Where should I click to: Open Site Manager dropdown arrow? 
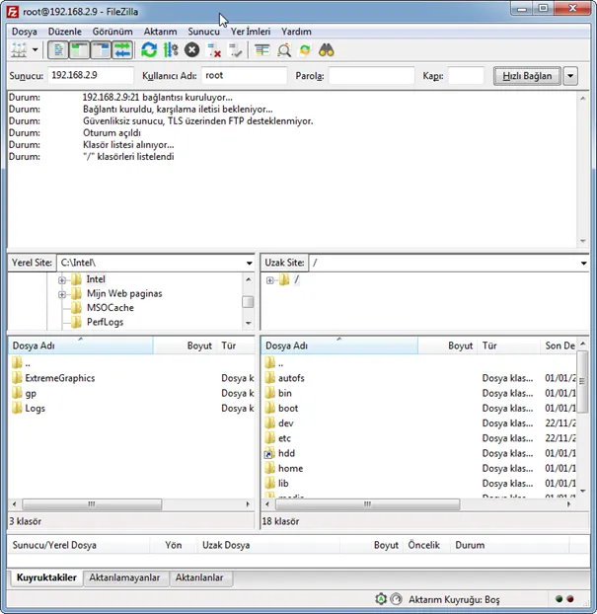coord(36,50)
